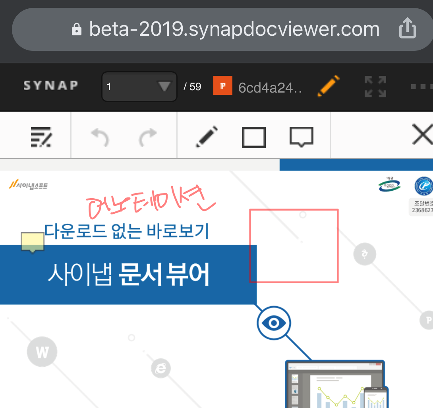Enter fullscreen with the expand arrows icon
The image size is (433, 408).
coord(375,87)
